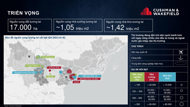Viewport: 190px width, 107px height.
Task: Click the Cushman & Wakefield logo
Action: tap(160, 11)
